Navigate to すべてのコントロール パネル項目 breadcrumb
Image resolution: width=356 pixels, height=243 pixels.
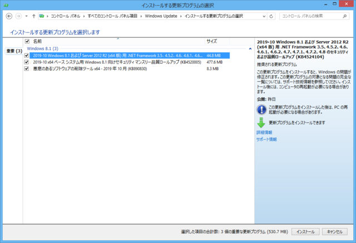[112, 16]
